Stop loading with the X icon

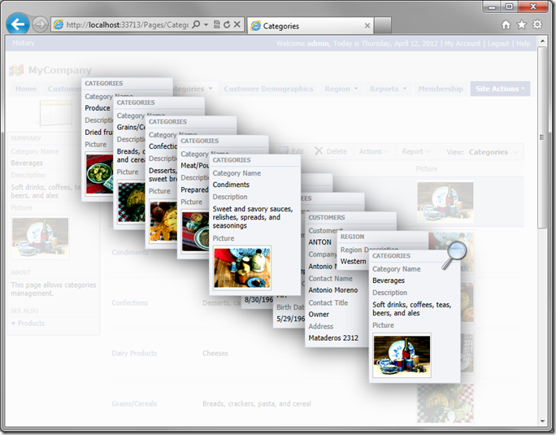coord(237,24)
